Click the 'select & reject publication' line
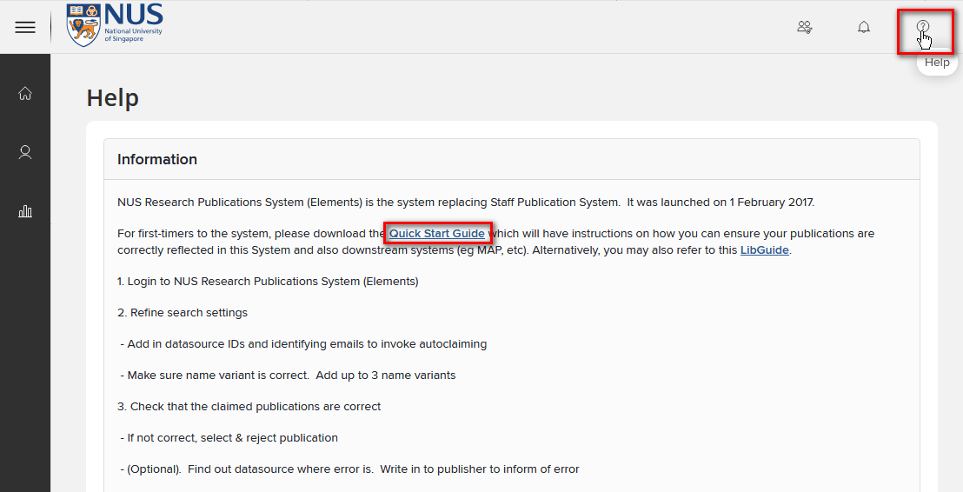963x492 pixels. click(229, 438)
